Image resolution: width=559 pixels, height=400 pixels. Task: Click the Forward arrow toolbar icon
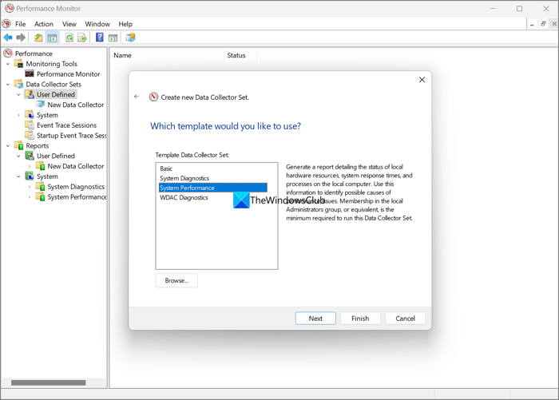pos(21,38)
